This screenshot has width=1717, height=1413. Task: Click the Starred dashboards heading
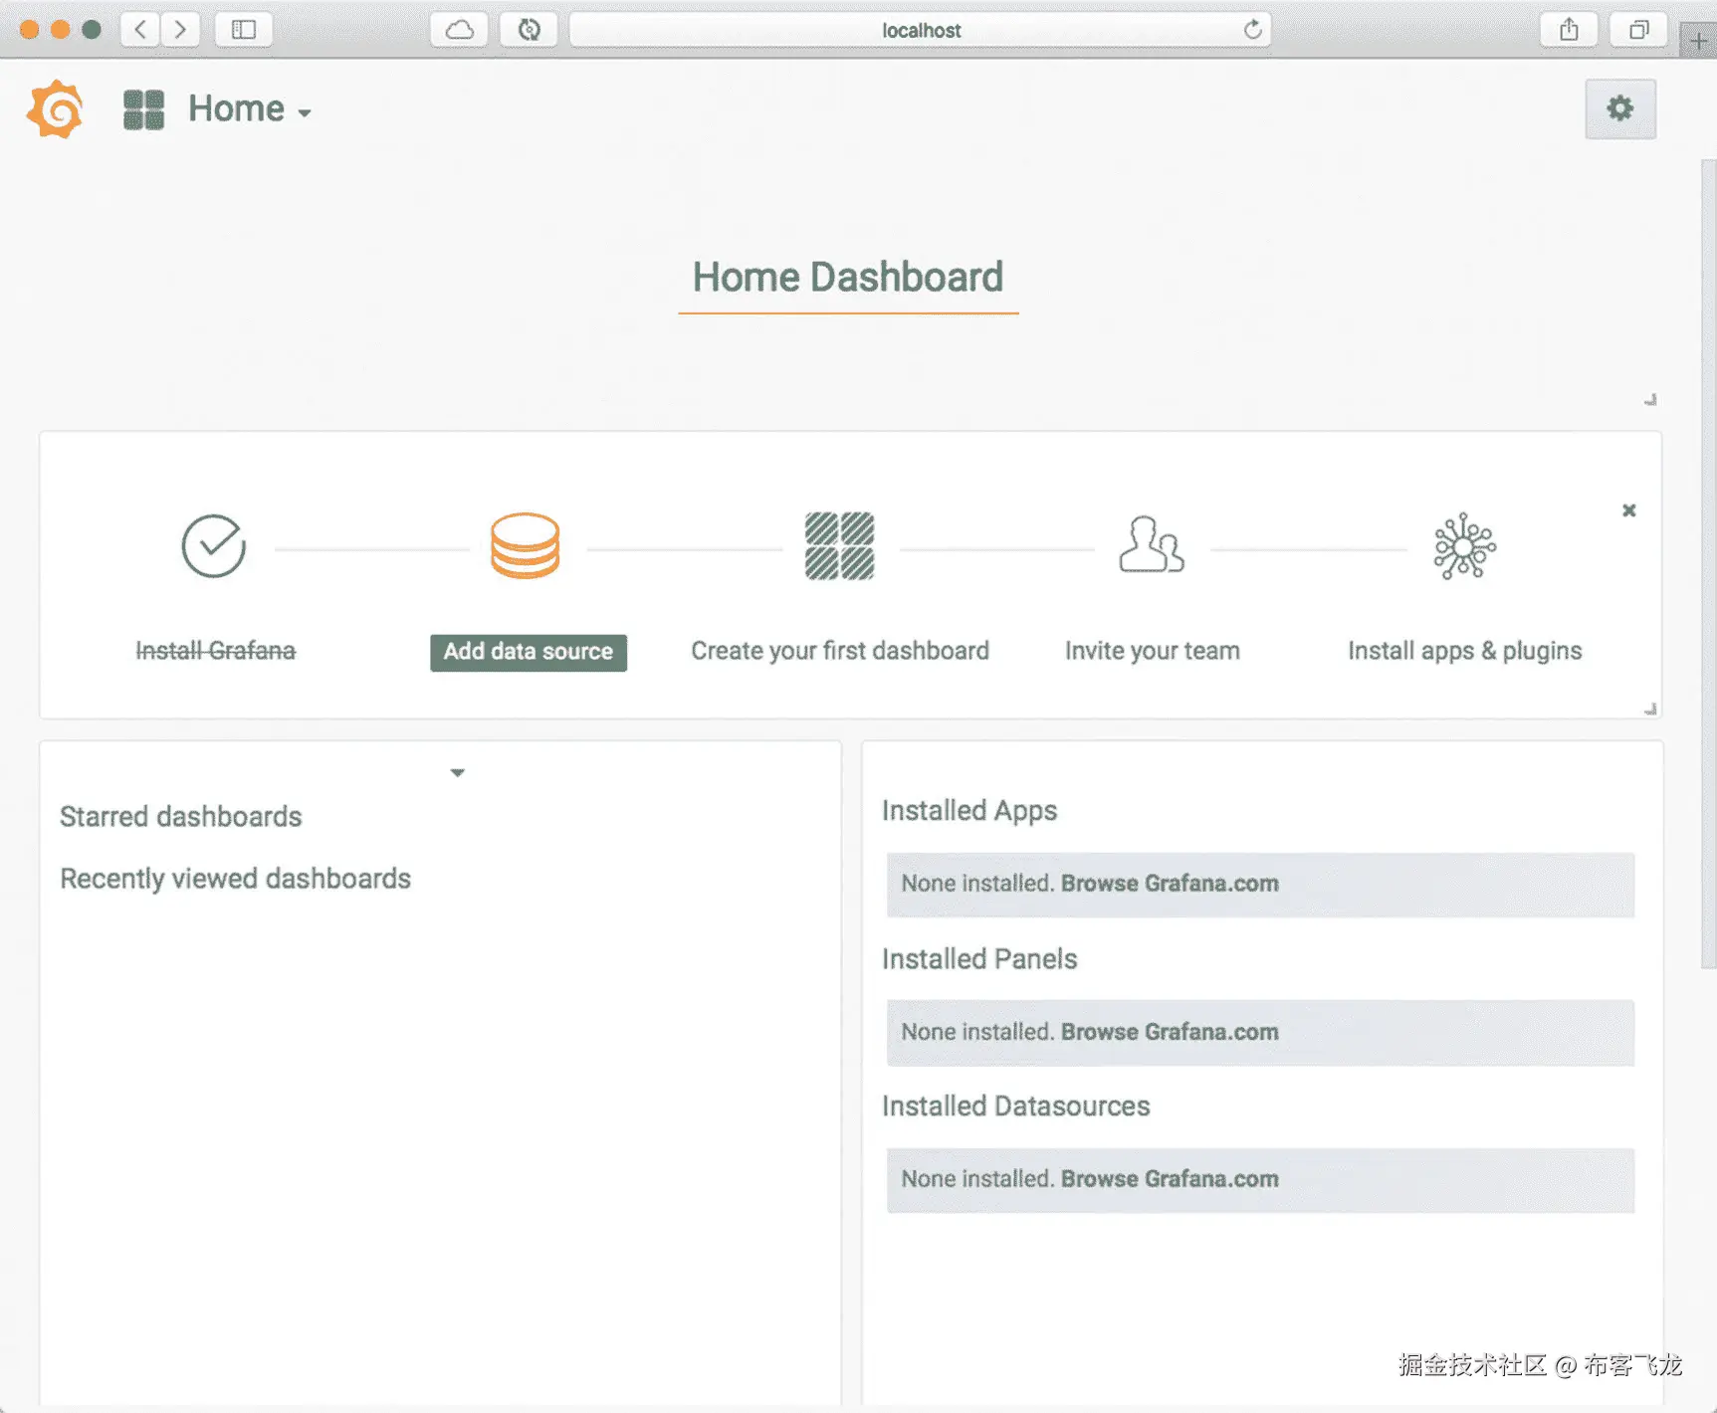pyautogui.click(x=181, y=817)
